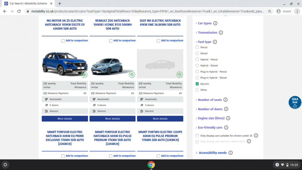Click the browser forward arrow
This screenshot has width=302, height=170.
click(x=12, y=11)
